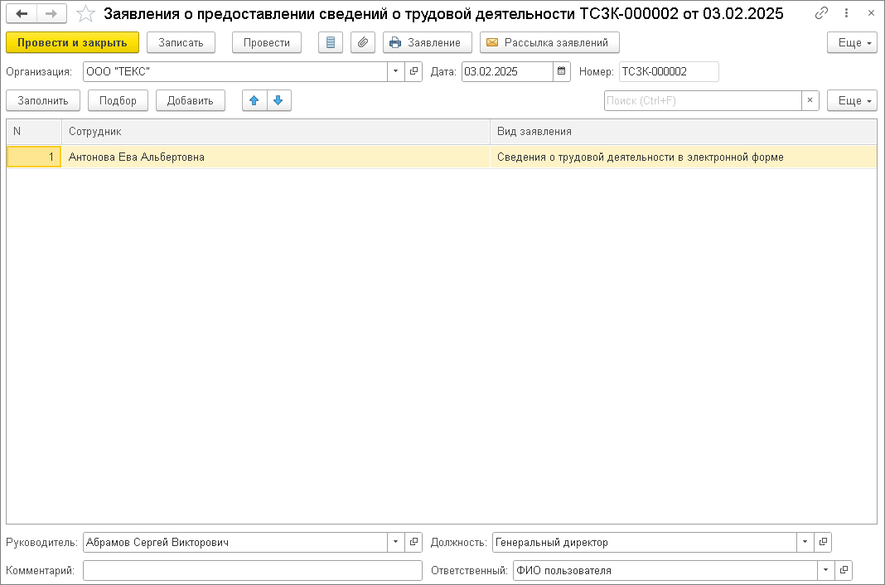Go forward with the right arrow

[x=51, y=13]
